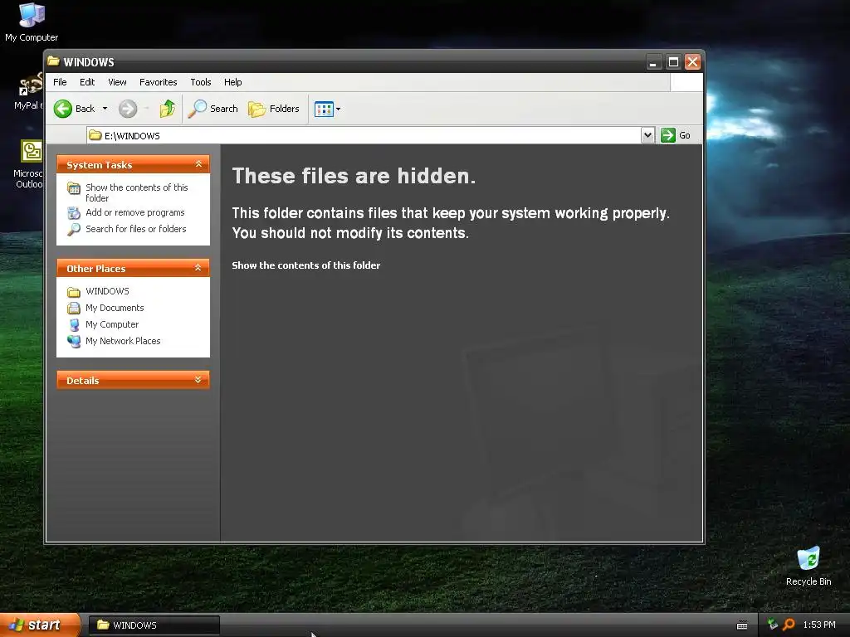Click 'Search for files or folders' task
This screenshot has width=850, height=637.
pyautogui.click(x=136, y=229)
